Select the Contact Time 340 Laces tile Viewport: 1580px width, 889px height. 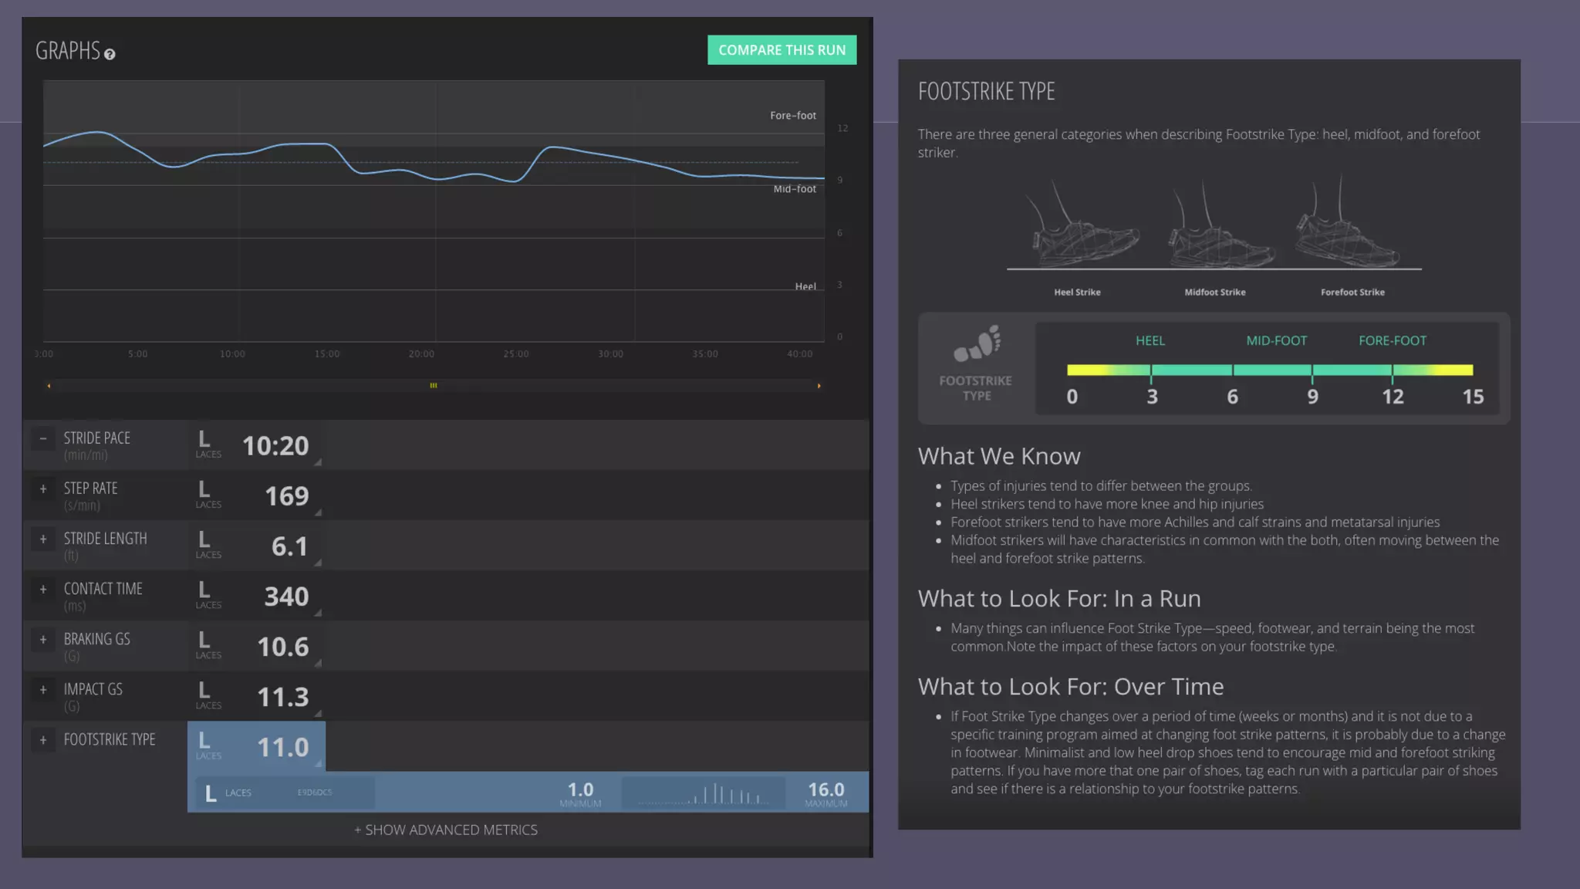click(x=256, y=596)
